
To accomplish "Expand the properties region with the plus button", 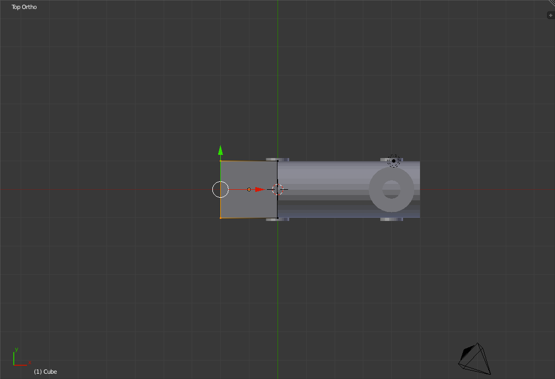I will coord(550,15).
